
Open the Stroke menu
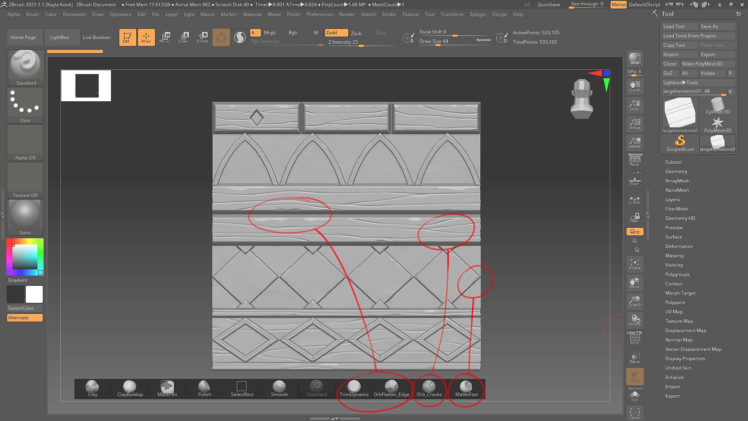point(388,14)
